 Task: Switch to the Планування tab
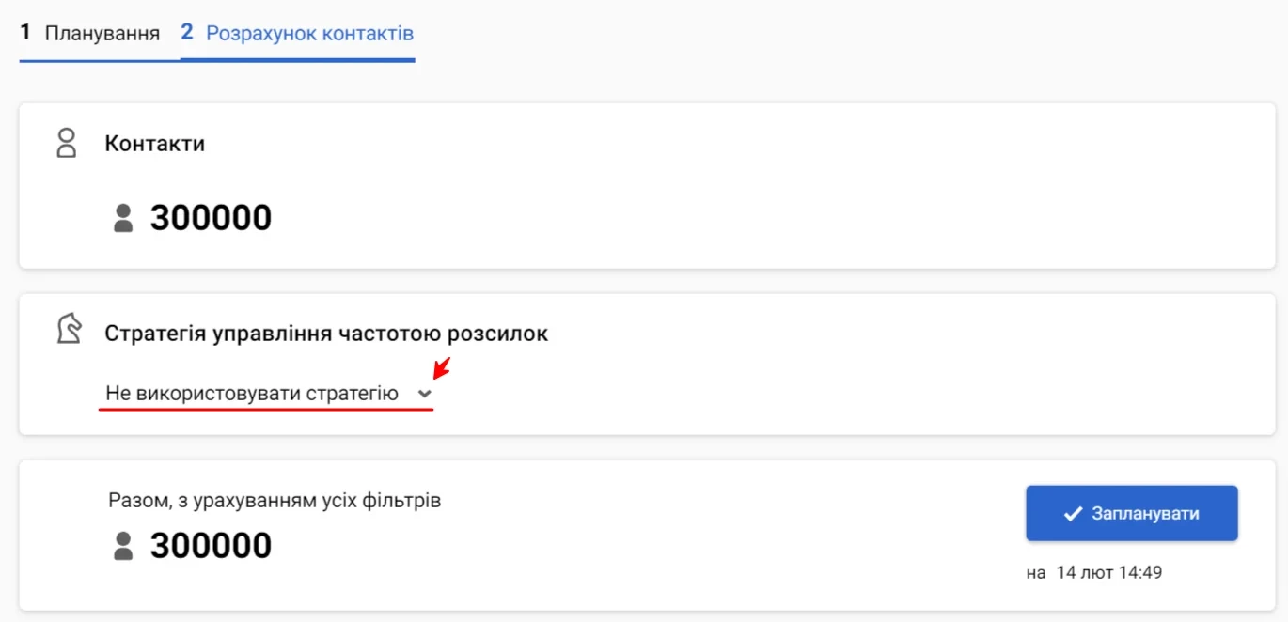pos(90,34)
